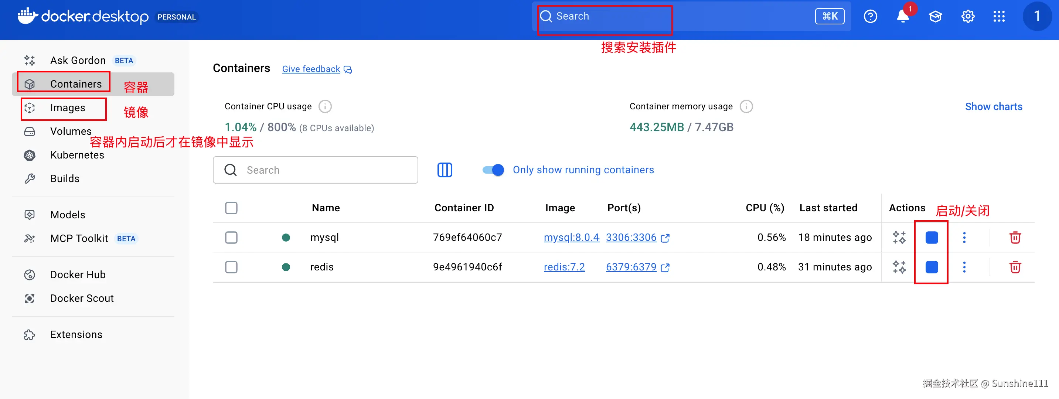Click the Learning Center graduation cap icon
Image resolution: width=1059 pixels, height=399 pixels.
(935, 16)
